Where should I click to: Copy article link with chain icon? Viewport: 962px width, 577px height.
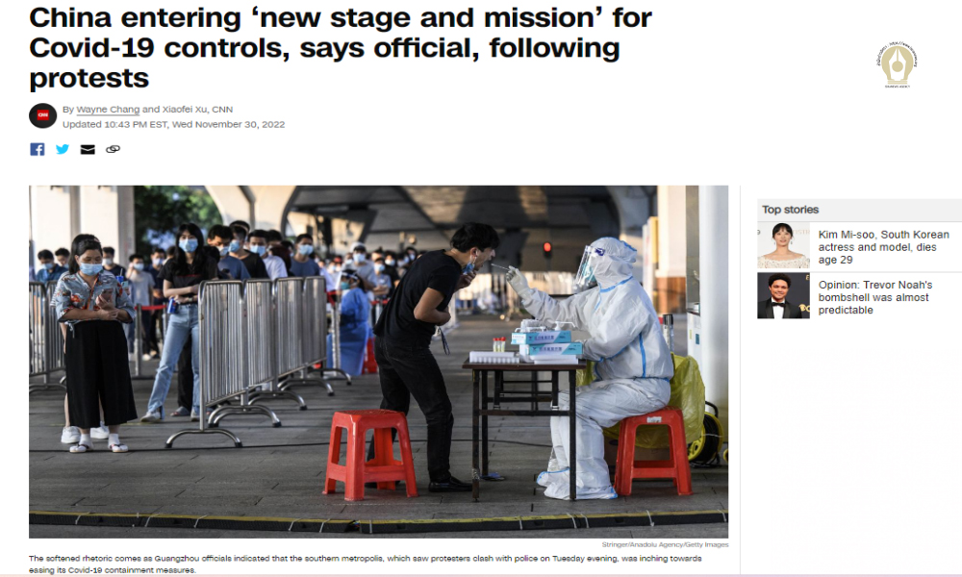click(113, 149)
